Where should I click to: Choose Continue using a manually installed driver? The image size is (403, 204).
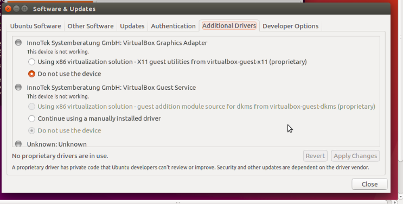coord(31,119)
